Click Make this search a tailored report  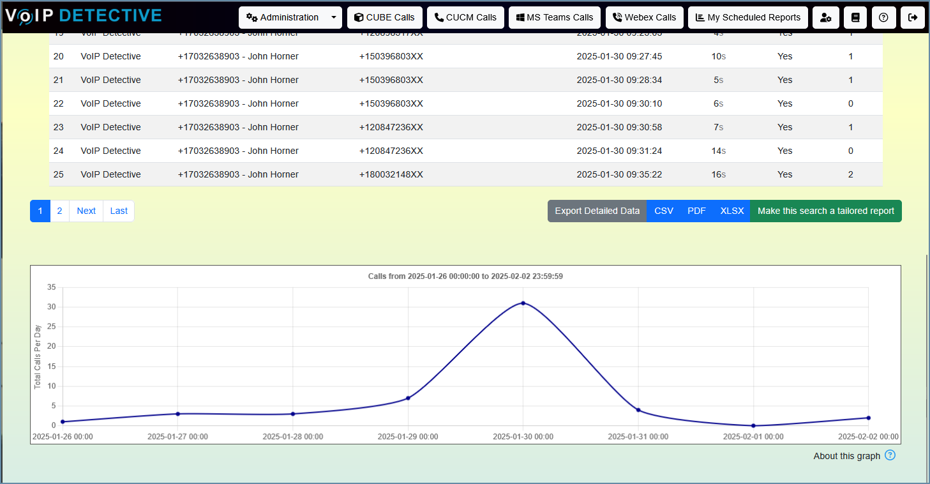(826, 211)
